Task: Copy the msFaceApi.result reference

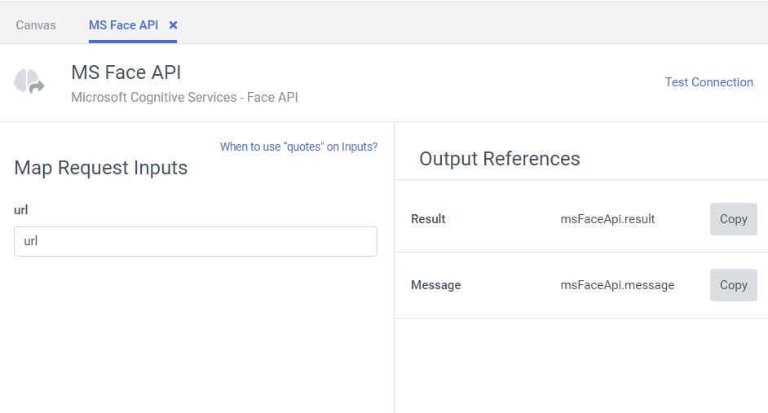Action: tap(733, 219)
